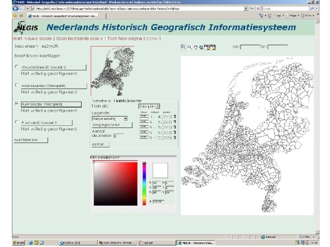Click the home icon in command bar
330x247 pixels.
[x=261, y=16]
